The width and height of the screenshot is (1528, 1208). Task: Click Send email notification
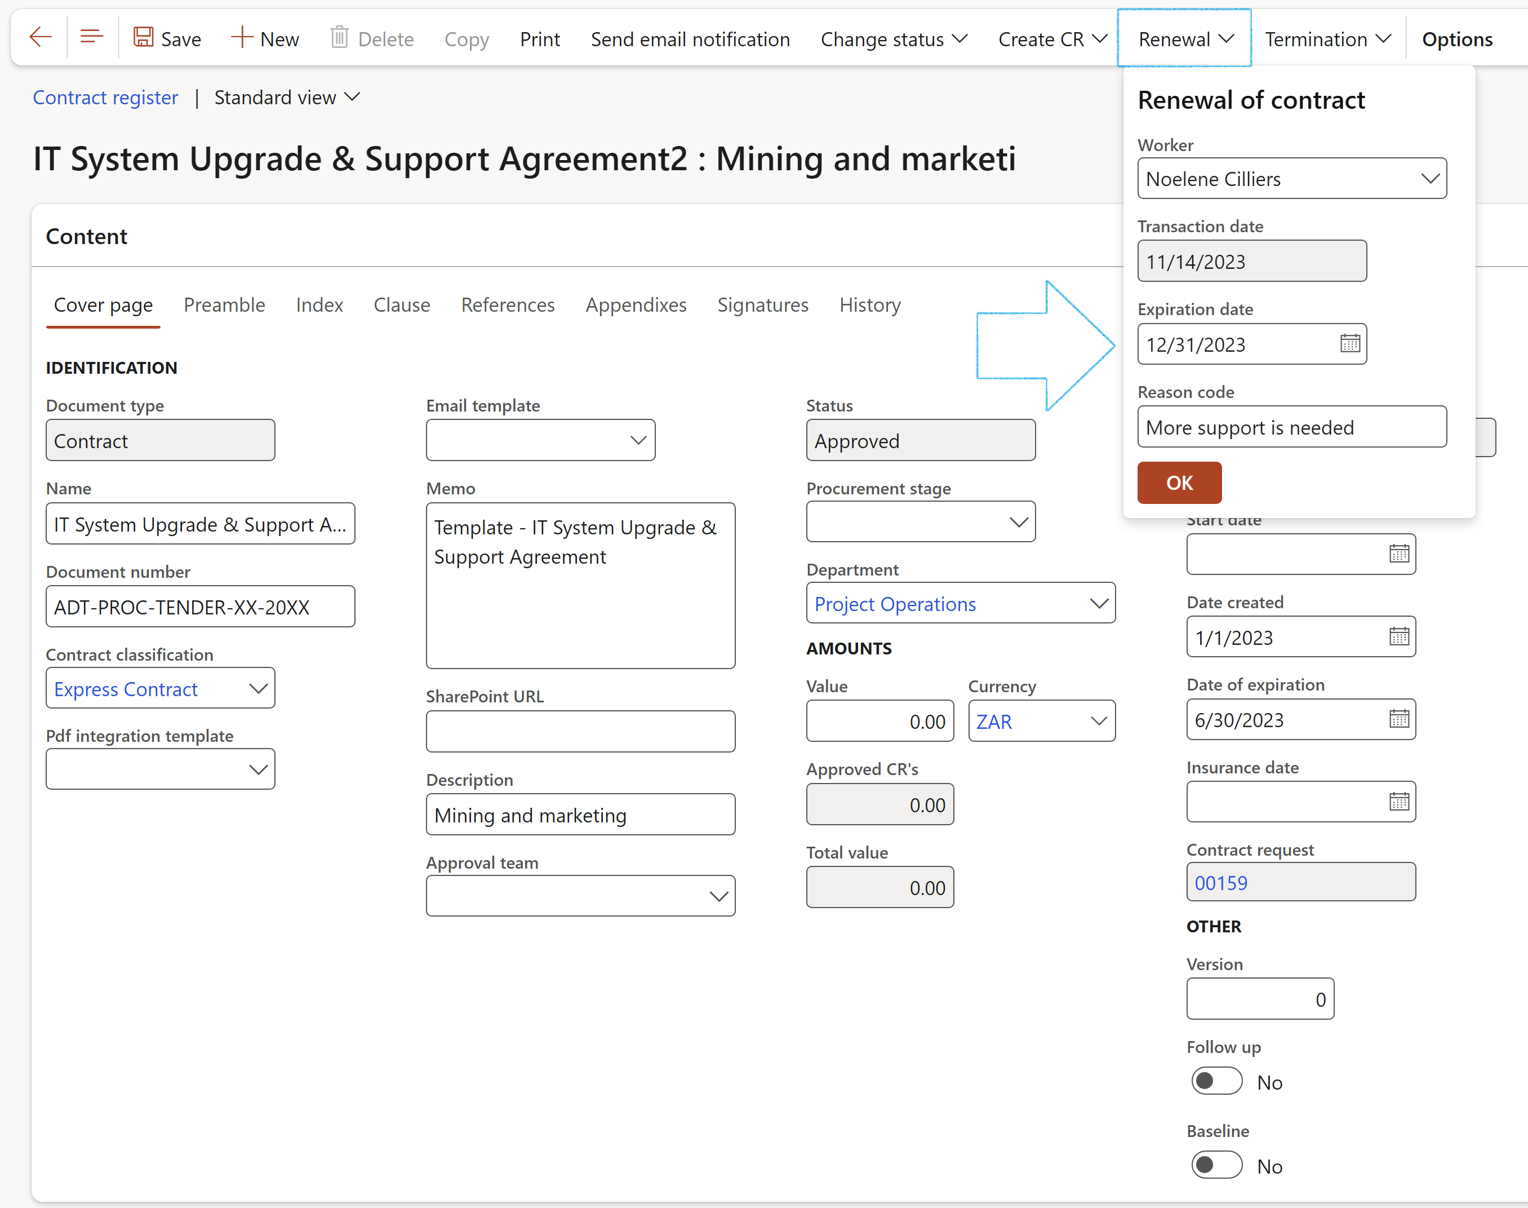[x=690, y=39]
